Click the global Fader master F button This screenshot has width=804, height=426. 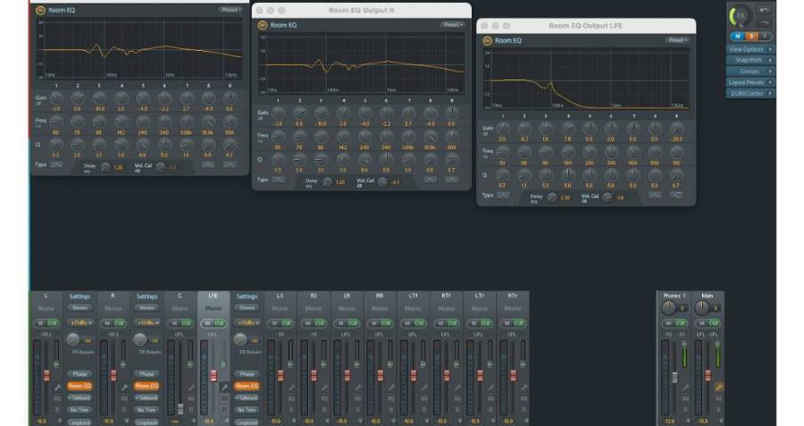pos(765,36)
